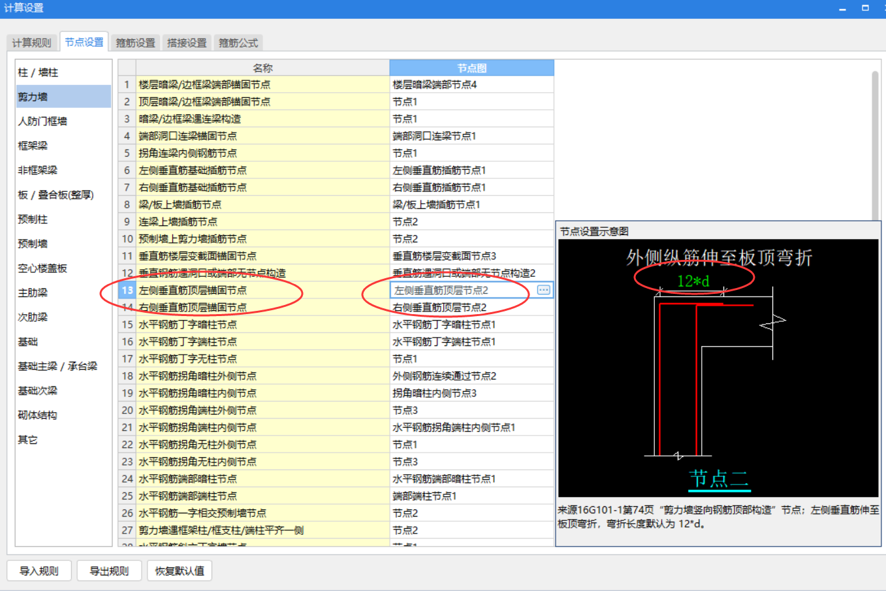The height and width of the screenshot is (591, 886).
Task: Click the 右侧垂直筋顶层节点2 cell
Action: click(x=471, y=308)
